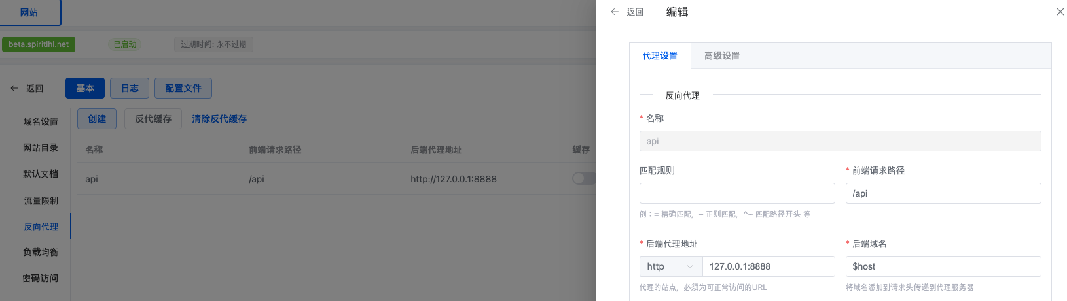Screen dimensions: 1067x301
Task: Click the 创建 button
Action: pyautogui.click(x=97, y=119)
